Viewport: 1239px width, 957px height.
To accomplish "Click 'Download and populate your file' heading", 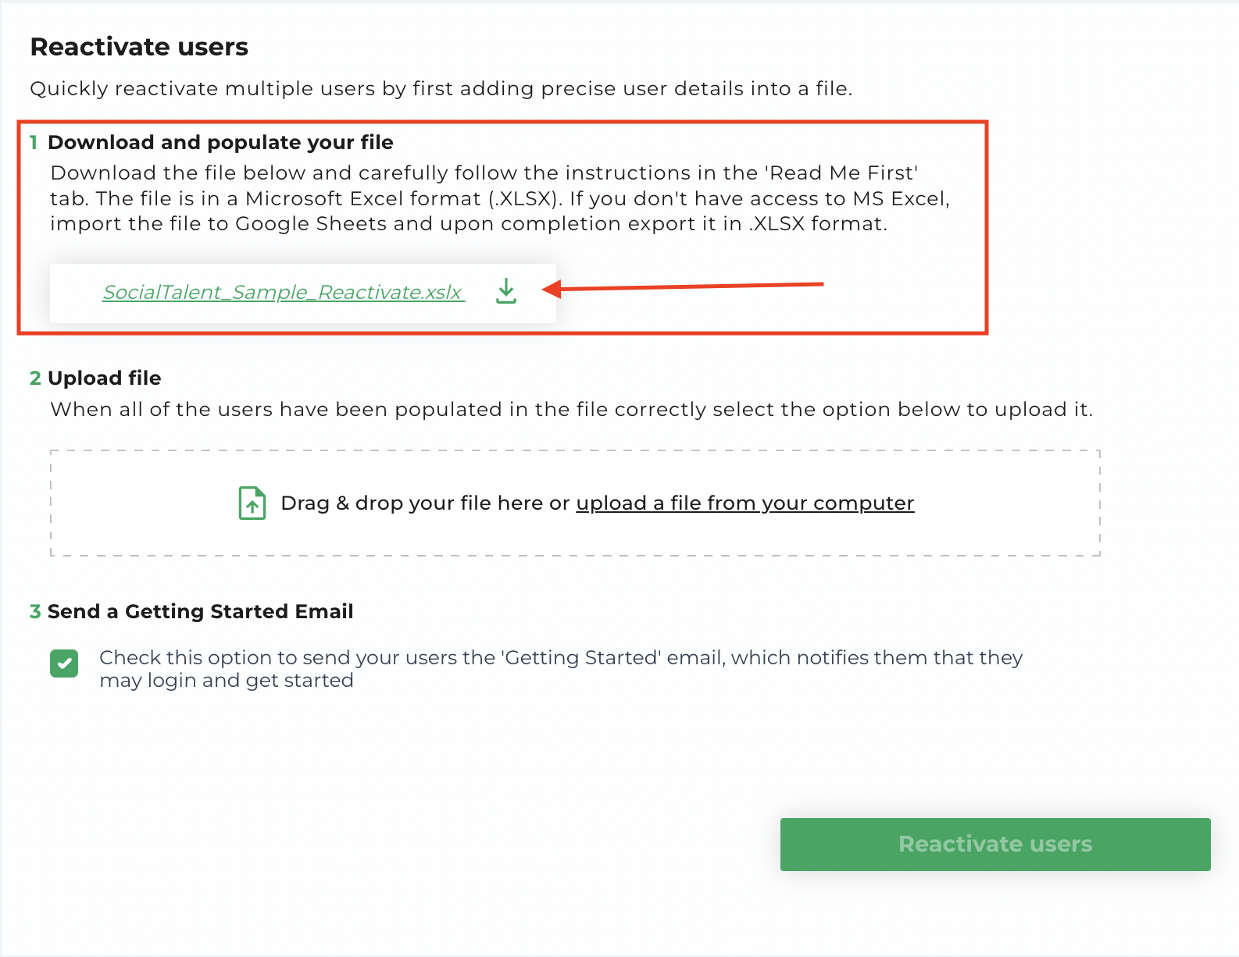I will [x=220, y=142].
